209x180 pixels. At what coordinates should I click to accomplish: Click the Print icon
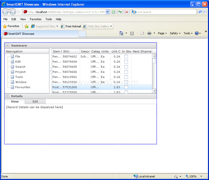pyautogui.click(x=149, y=33)
